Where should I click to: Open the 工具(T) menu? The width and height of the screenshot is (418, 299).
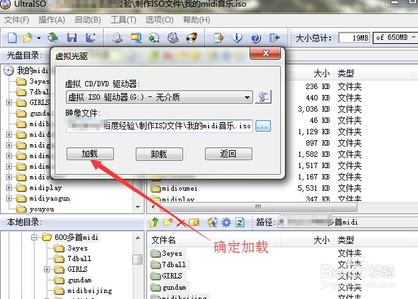point(123,20)
